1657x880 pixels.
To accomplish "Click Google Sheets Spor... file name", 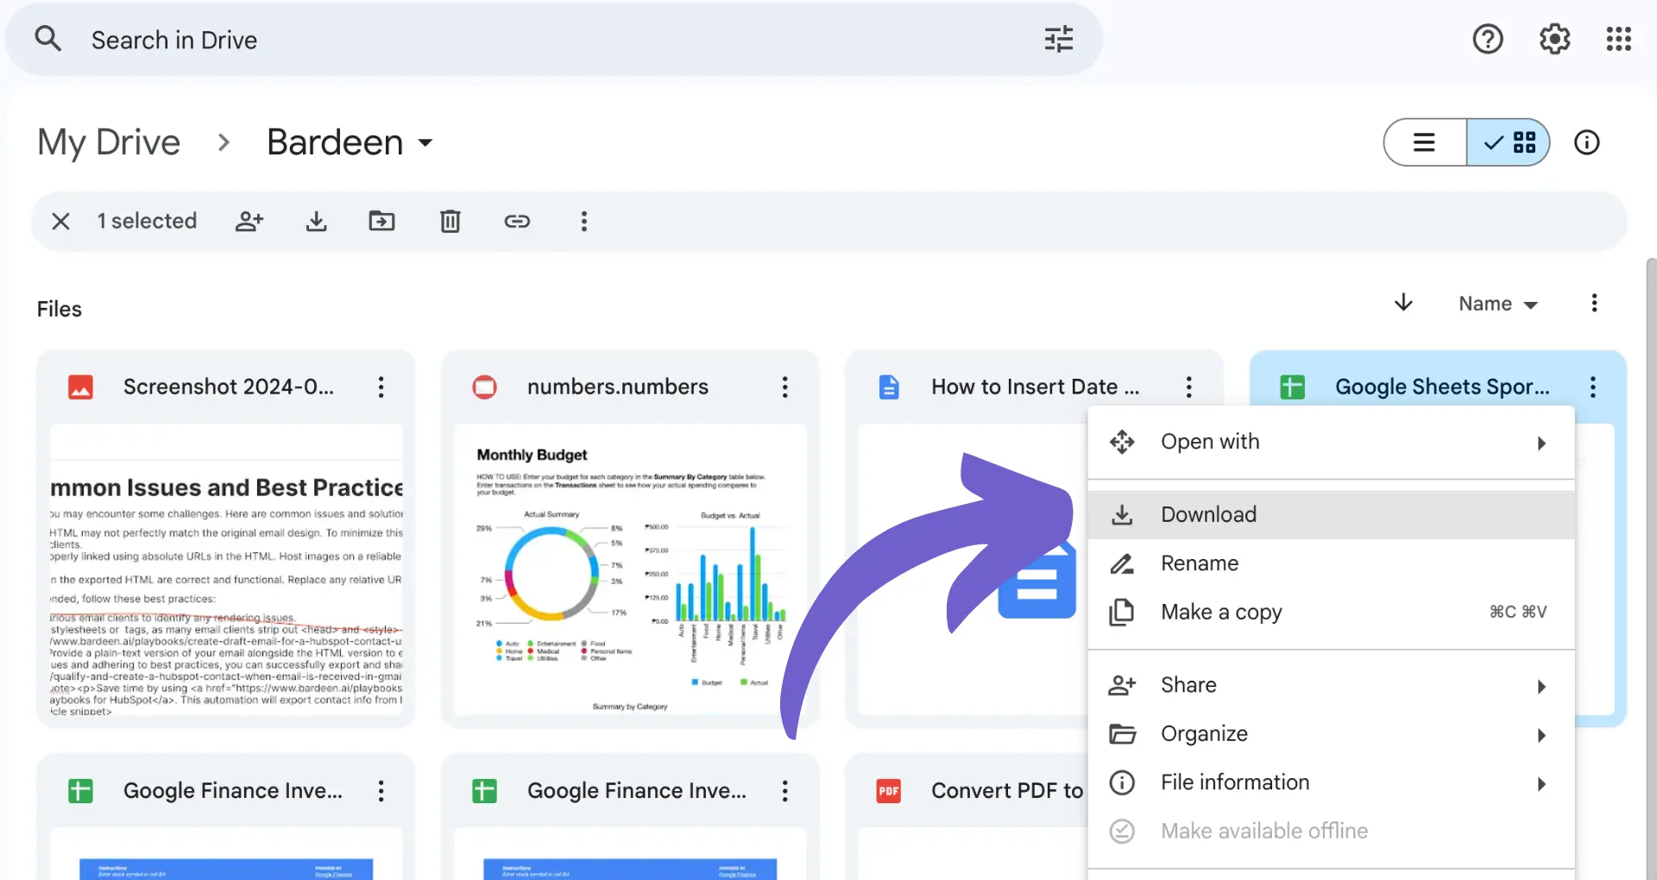I will tap(1442, 387).
